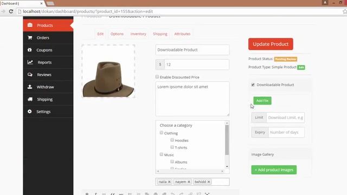Click the Image Gallery heading

[x=262, y=154]
